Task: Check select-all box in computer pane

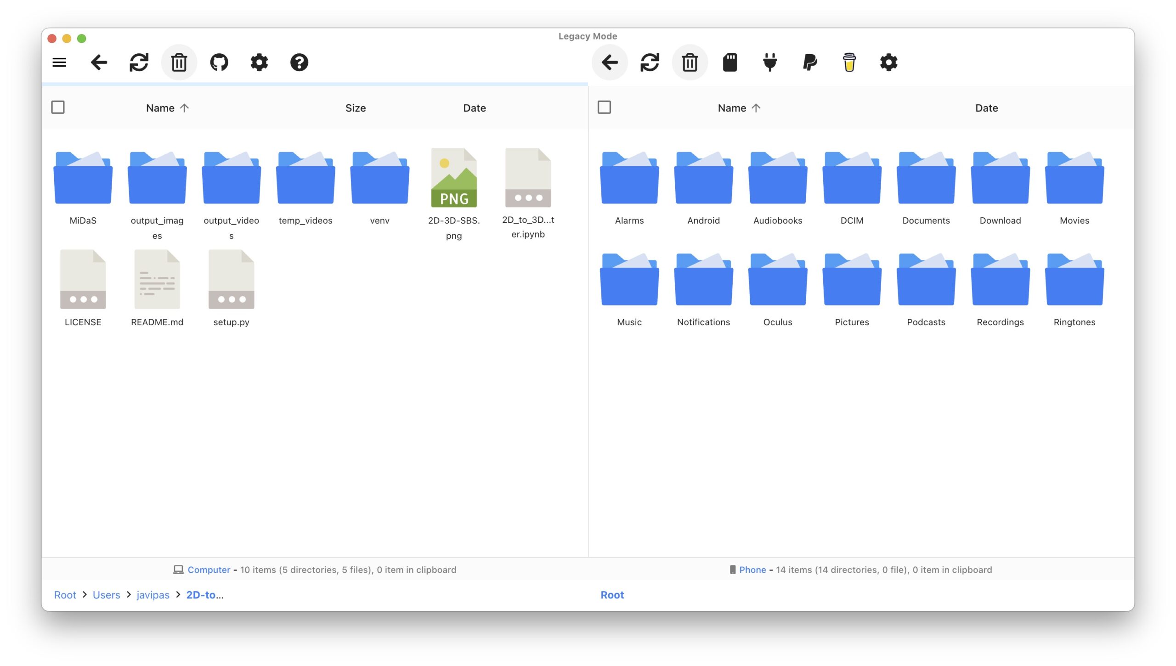Action: [58, 107]
